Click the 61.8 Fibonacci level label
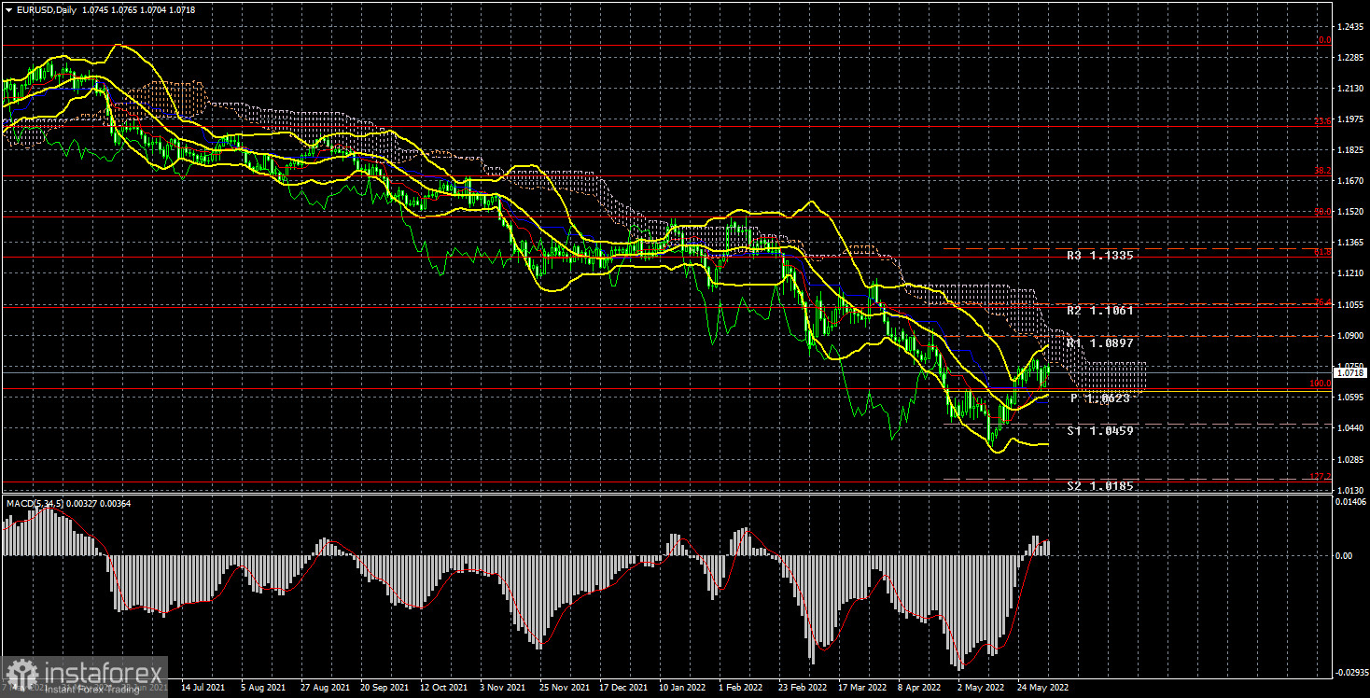The width and height of the screenshot is (1370, 698). click(1321, 252)
